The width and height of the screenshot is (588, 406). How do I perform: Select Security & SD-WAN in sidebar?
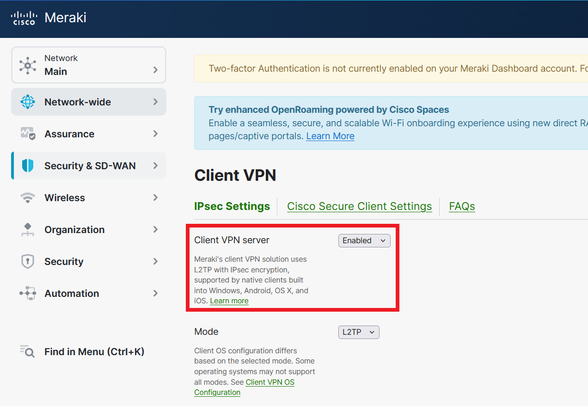[89, 166]
